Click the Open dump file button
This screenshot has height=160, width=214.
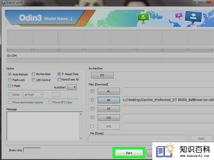point(201,139)
